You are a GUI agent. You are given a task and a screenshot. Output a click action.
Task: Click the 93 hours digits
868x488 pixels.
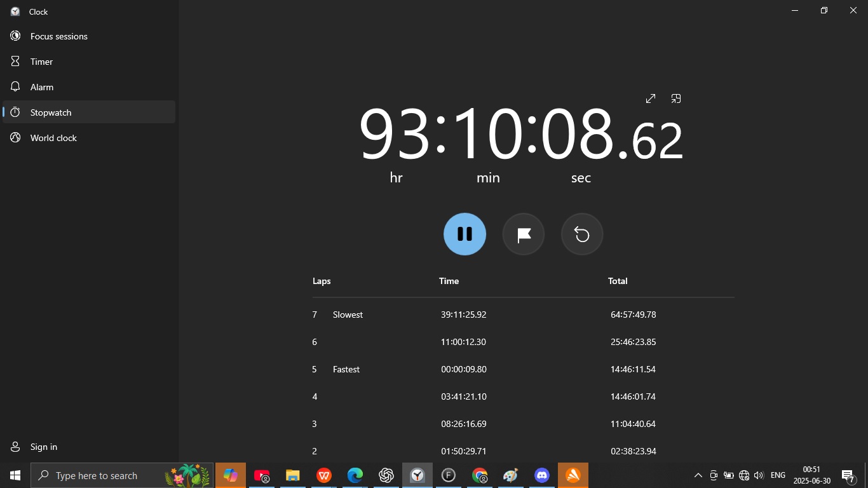coord(395,134)
